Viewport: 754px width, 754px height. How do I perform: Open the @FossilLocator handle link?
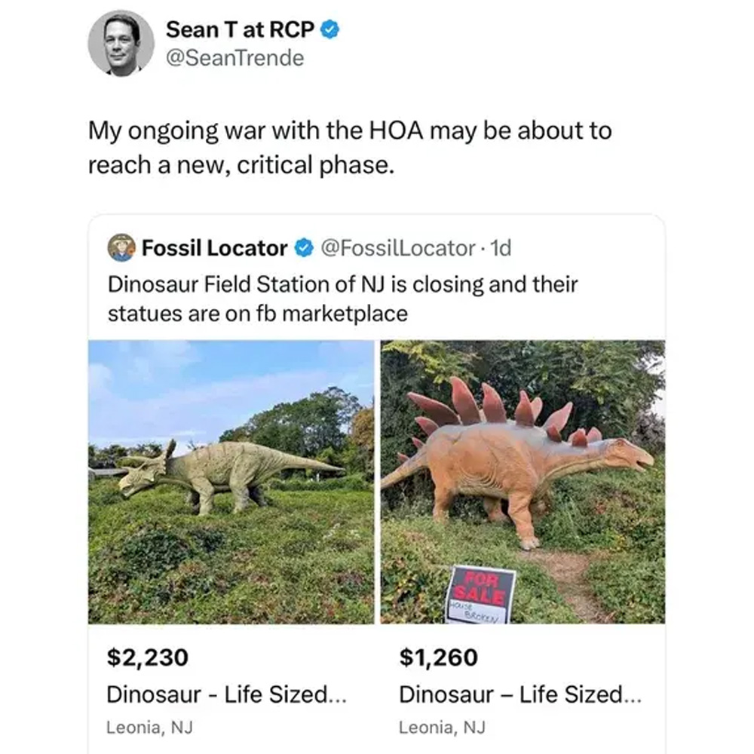coord(397,247)
